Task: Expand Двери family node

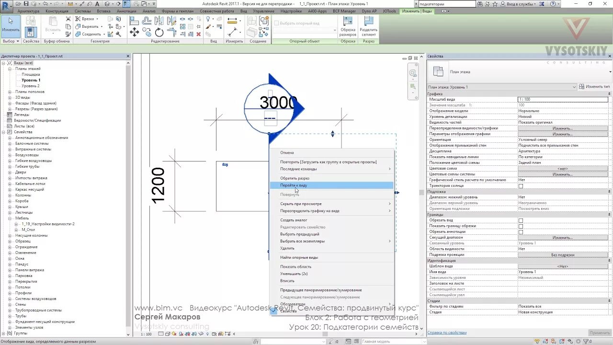Action: [x=10, y=172]
